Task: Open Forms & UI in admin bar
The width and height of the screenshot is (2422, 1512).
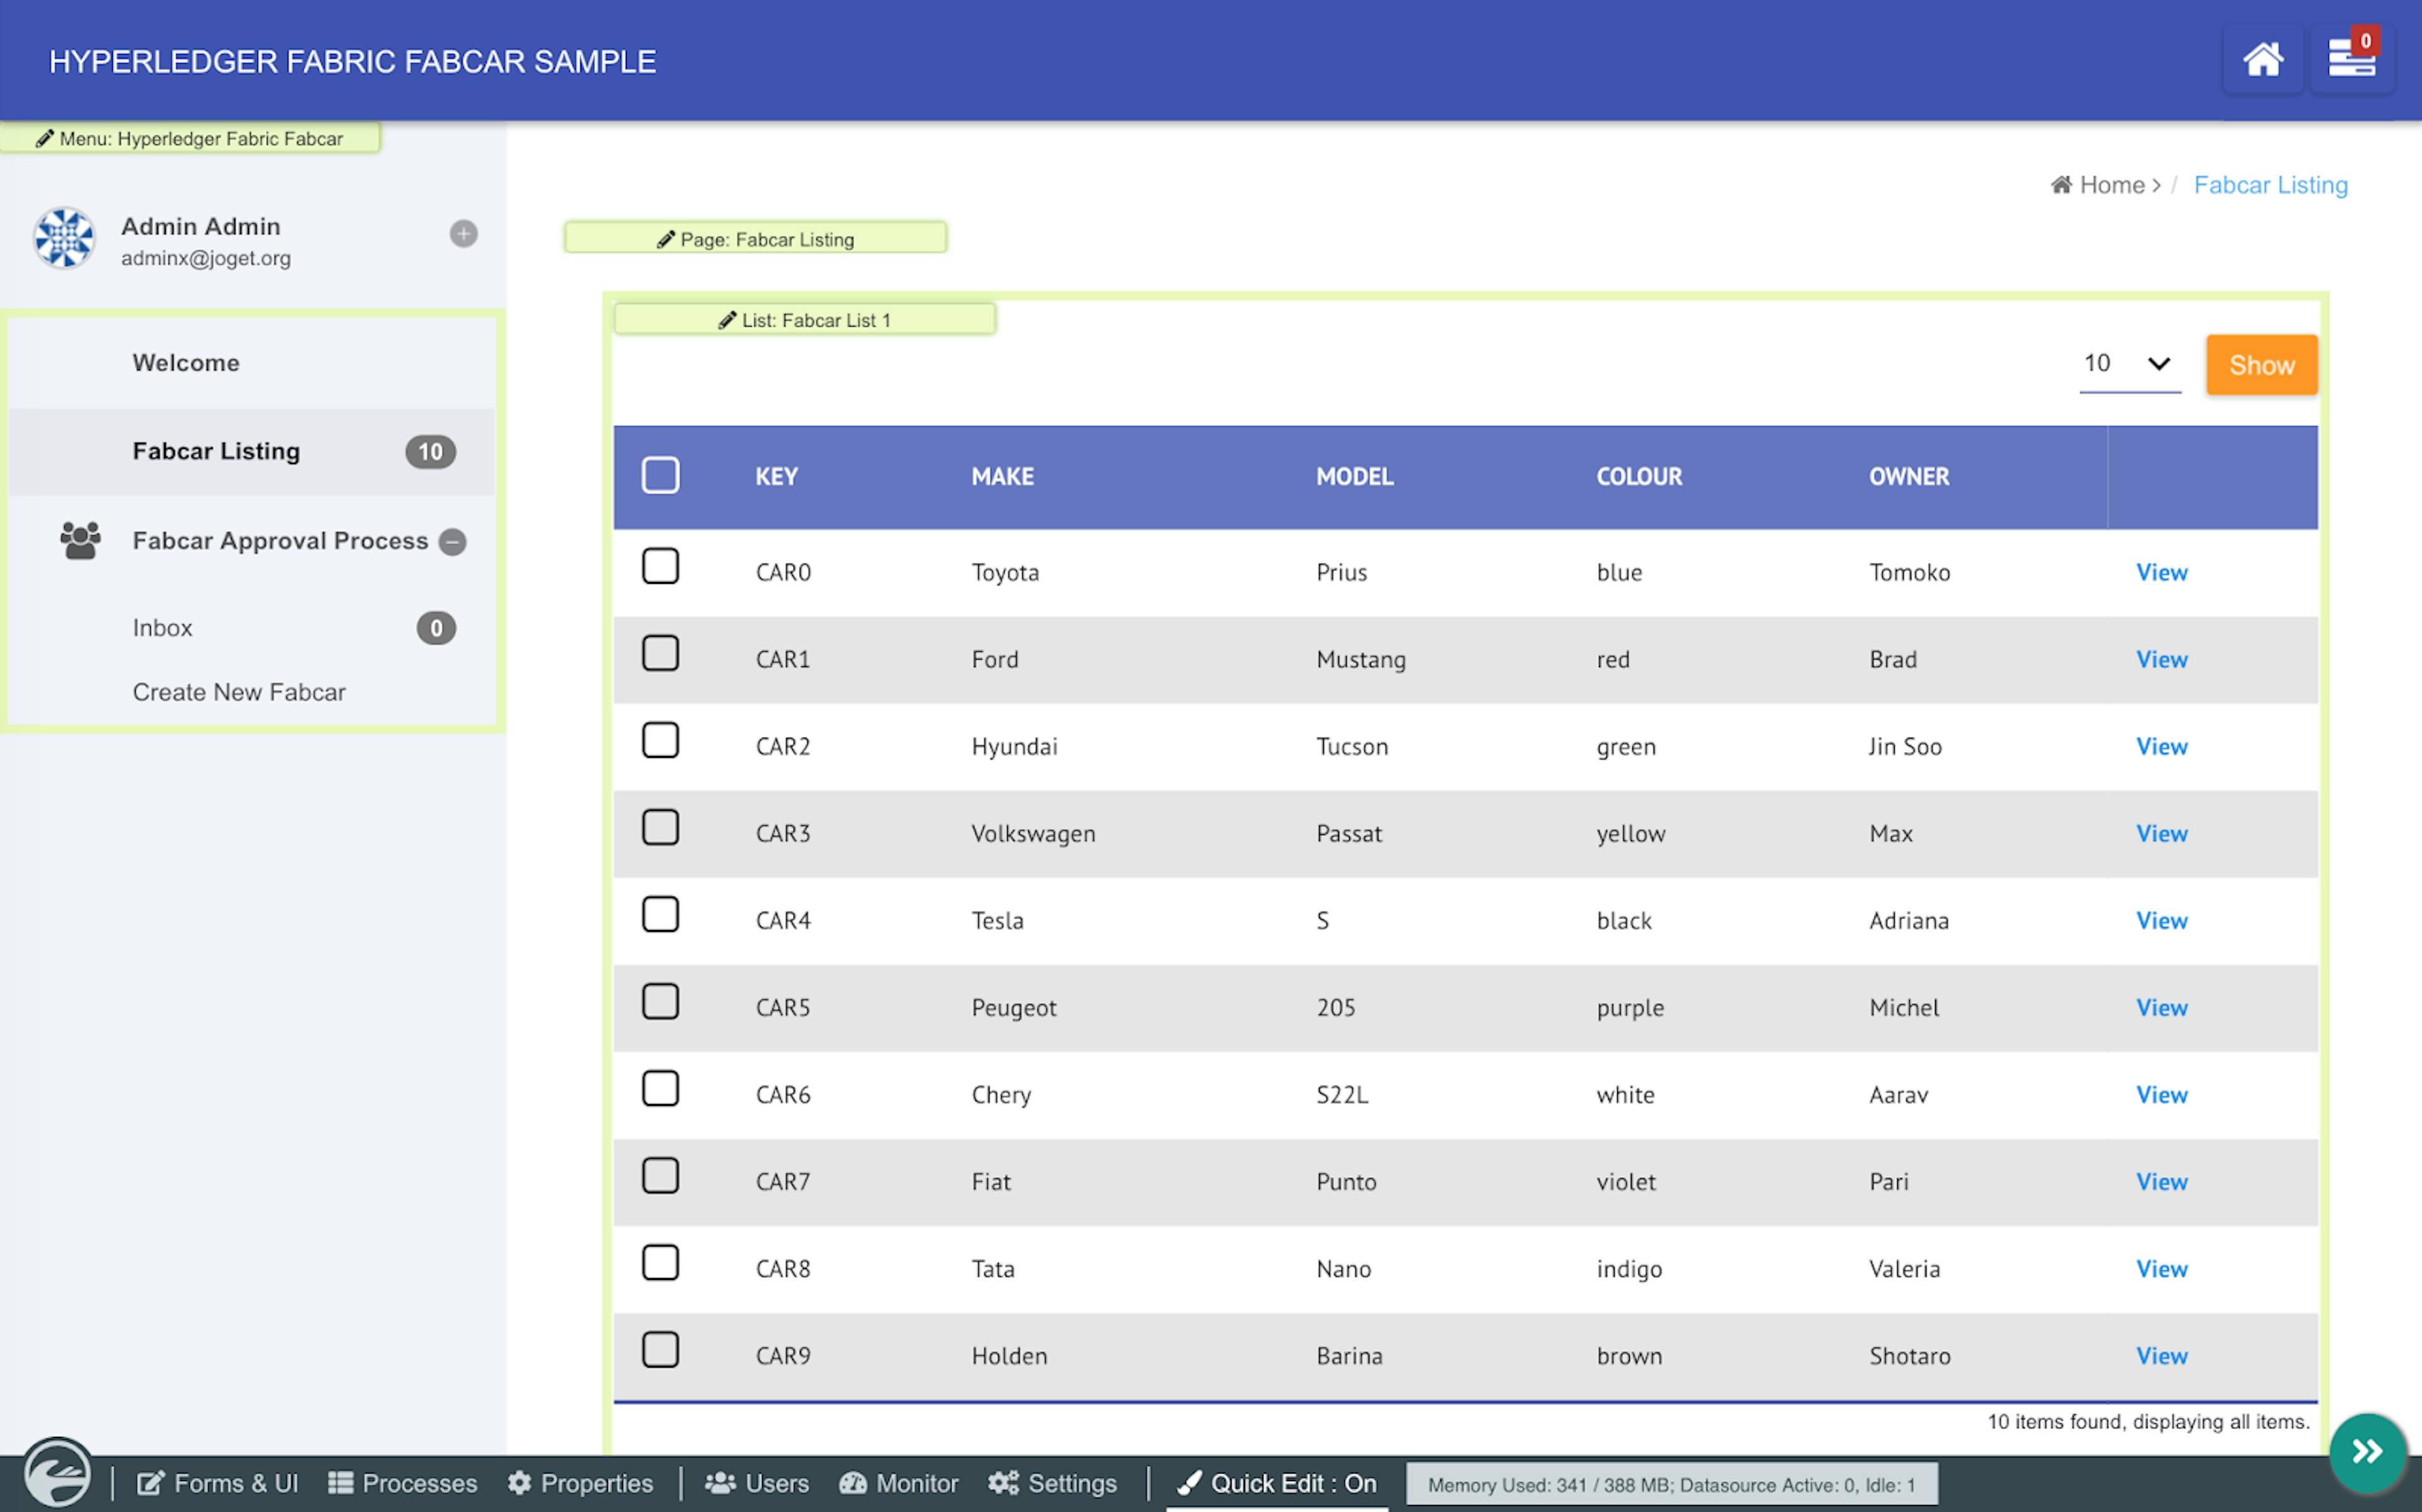Action: pos(217,1483)
